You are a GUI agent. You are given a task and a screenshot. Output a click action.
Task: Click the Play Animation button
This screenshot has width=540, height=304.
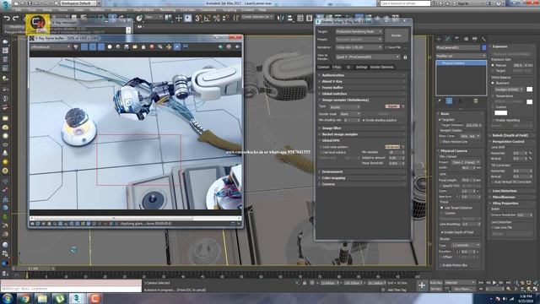pos(494,283)
